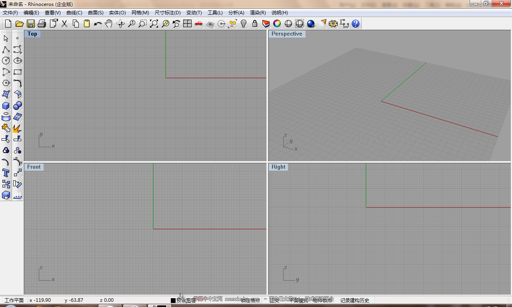Click the Copy icon in top toolbar
The height and width of the screenshot is (307, 512).
76,24
